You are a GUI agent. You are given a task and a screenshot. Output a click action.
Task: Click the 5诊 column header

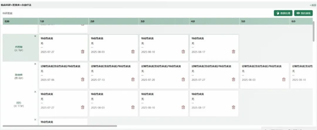[265, 21]
